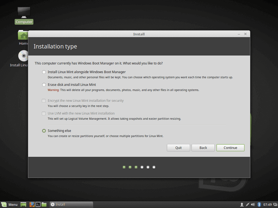Open the clock showing 07:49
Image resolution: width=278 pixels, height=208 pixels.
point(267,205)
